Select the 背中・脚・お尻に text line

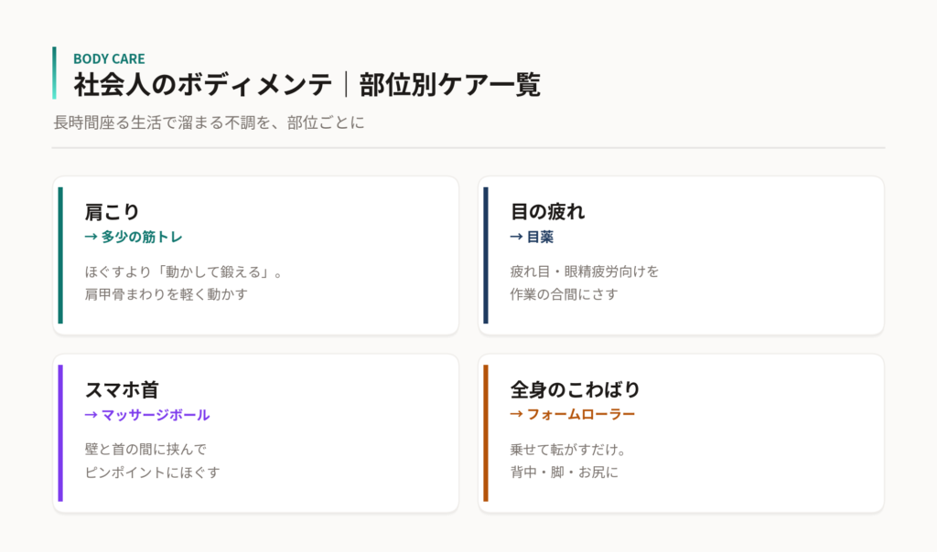pyautogui.click(x=564, y=472)
